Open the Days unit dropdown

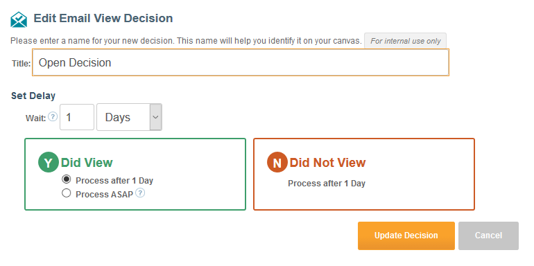(x=130, y=117)
